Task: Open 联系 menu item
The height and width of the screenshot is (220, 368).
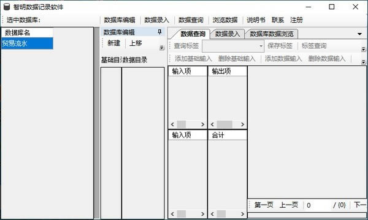Action: click(x=278, y=20)
